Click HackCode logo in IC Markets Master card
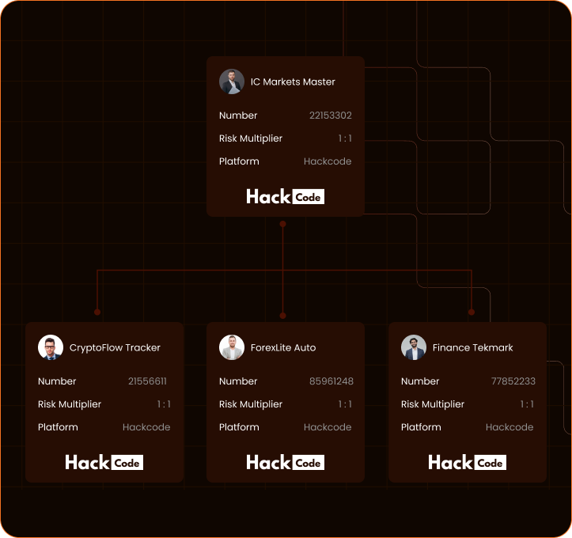572x538 pixels. pyautogui.click(x=286, y=196)
